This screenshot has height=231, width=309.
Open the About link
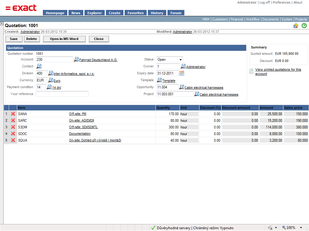pyautogui.click(x=298, y=2)
